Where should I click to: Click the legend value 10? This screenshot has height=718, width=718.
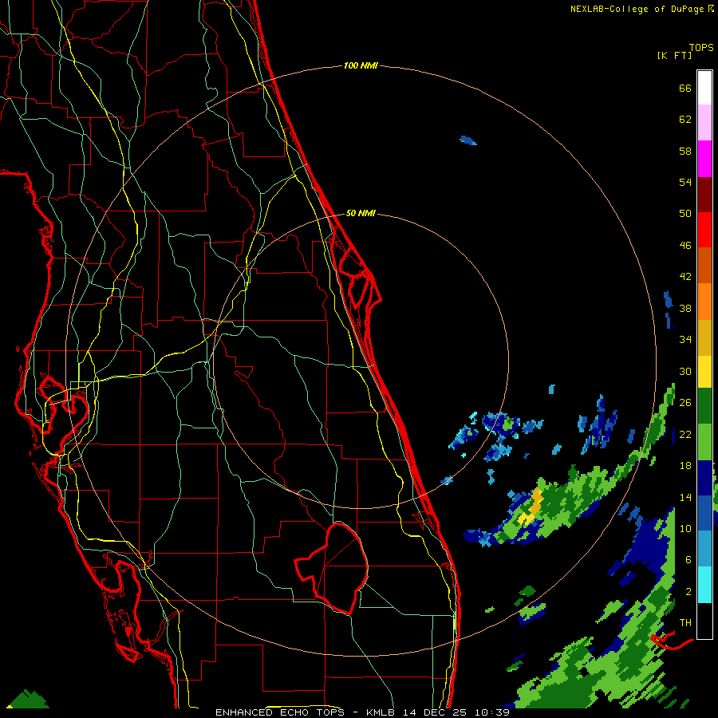(x=685, y=529)
